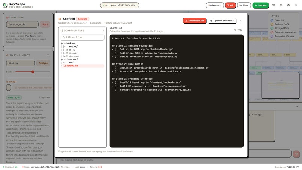Viewport: 302px width, 170px height.
Task: Switch to Incident mode
Action: (244, 5)
